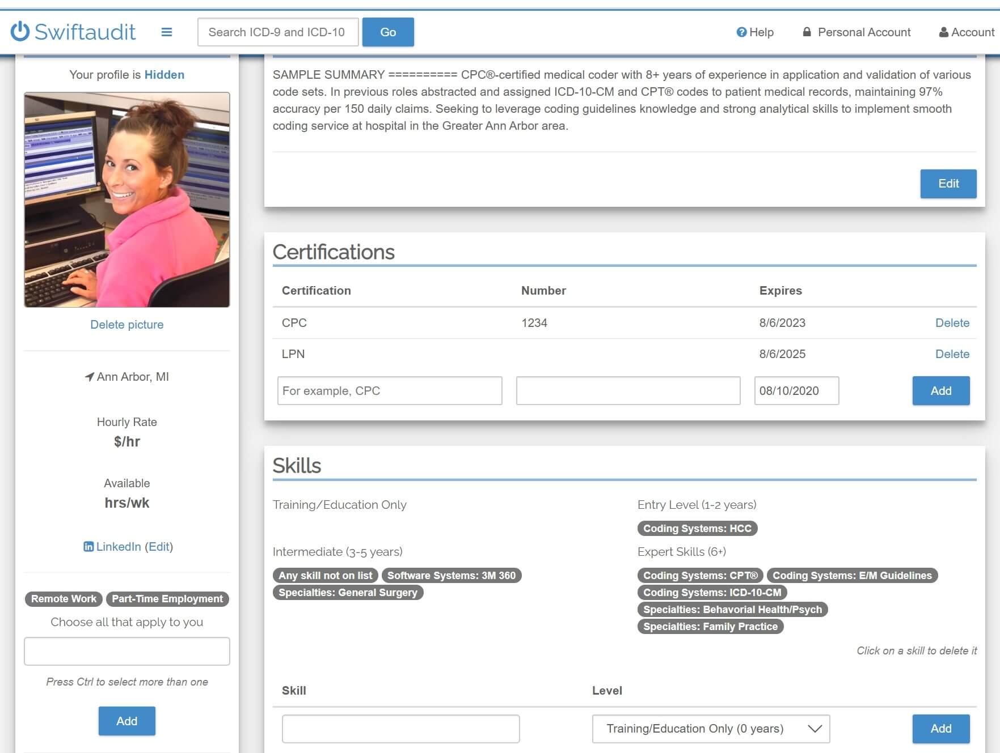The image size is (1000, 753).
Task: Click the Delete picture link
Action: click(x=127, y=325)
